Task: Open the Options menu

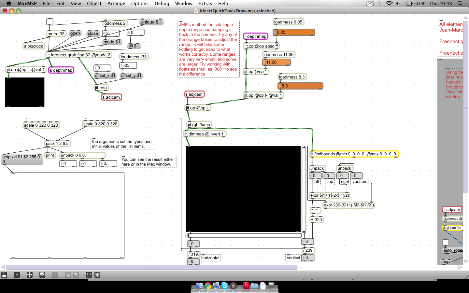Action: (140, 3)
